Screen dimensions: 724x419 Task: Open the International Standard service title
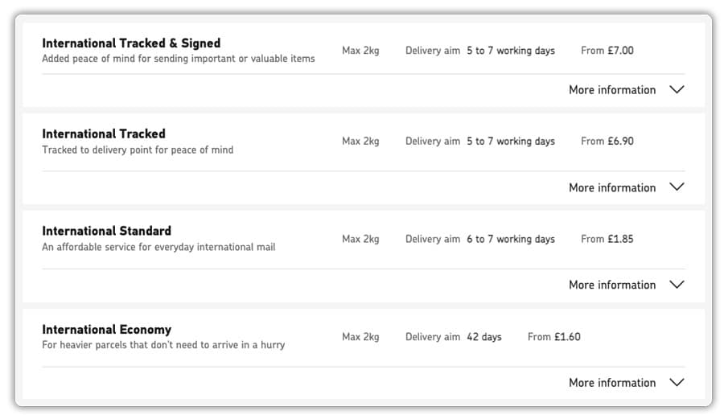[x=106, y=231]
